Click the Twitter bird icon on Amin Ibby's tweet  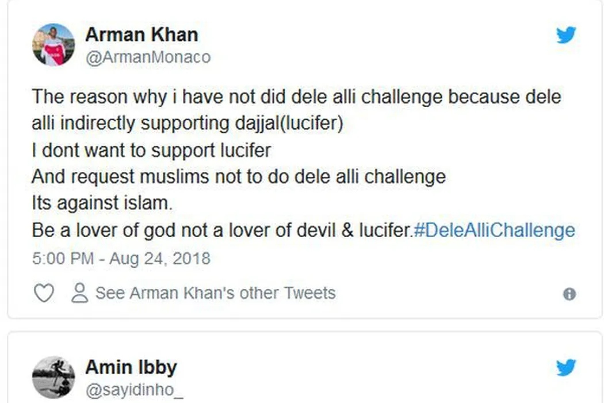(565, 367)
